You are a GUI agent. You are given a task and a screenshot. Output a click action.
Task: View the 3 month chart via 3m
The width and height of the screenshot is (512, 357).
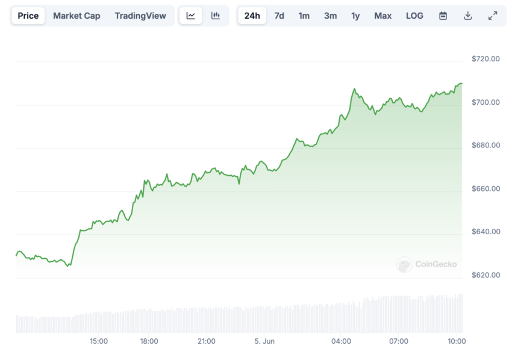(330, 16)
